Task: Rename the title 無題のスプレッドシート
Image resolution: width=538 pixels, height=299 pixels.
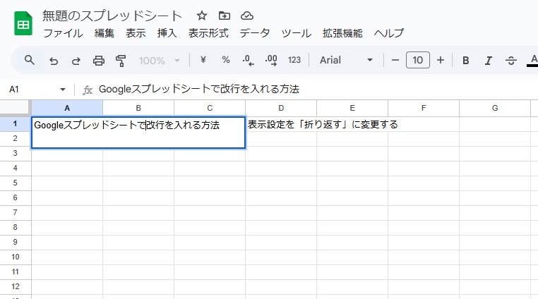Action: pyautogui.click(x=112, y=16)
